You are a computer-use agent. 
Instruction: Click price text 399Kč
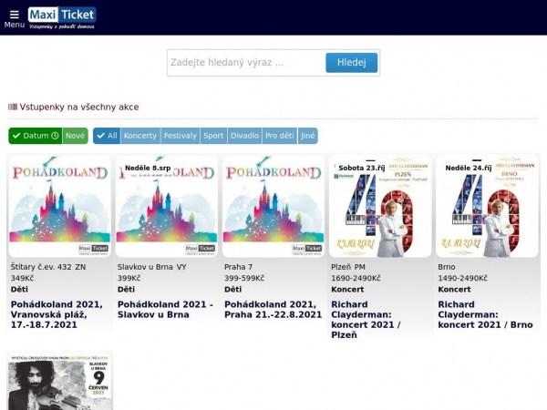[129, 278]
